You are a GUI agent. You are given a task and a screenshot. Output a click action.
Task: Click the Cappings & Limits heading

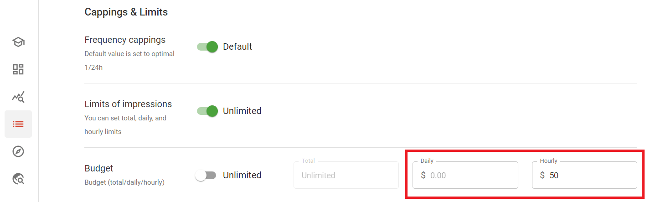[x=126, y=12]
